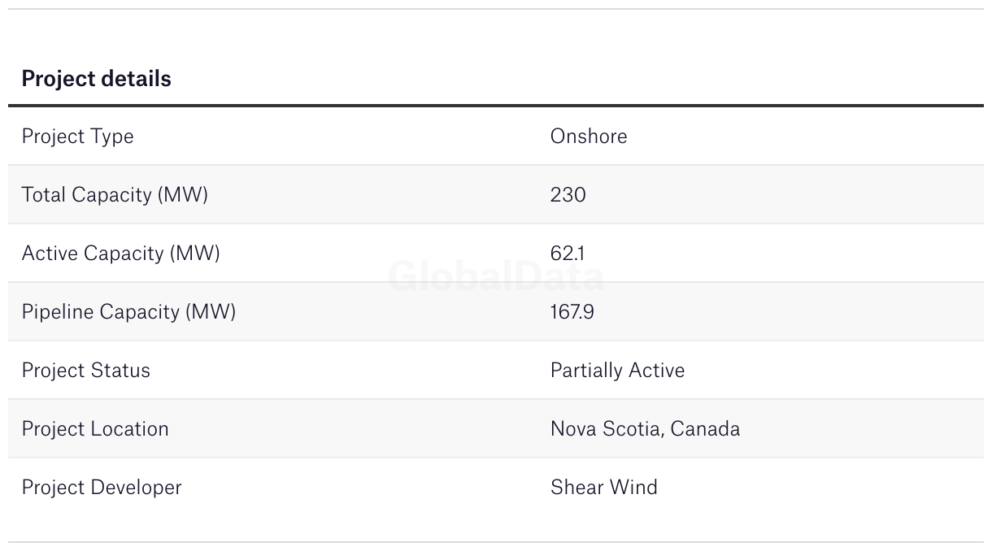
Task: Click the Pipeline Capacity (MW) label
Action: click(x=128, y=312)
